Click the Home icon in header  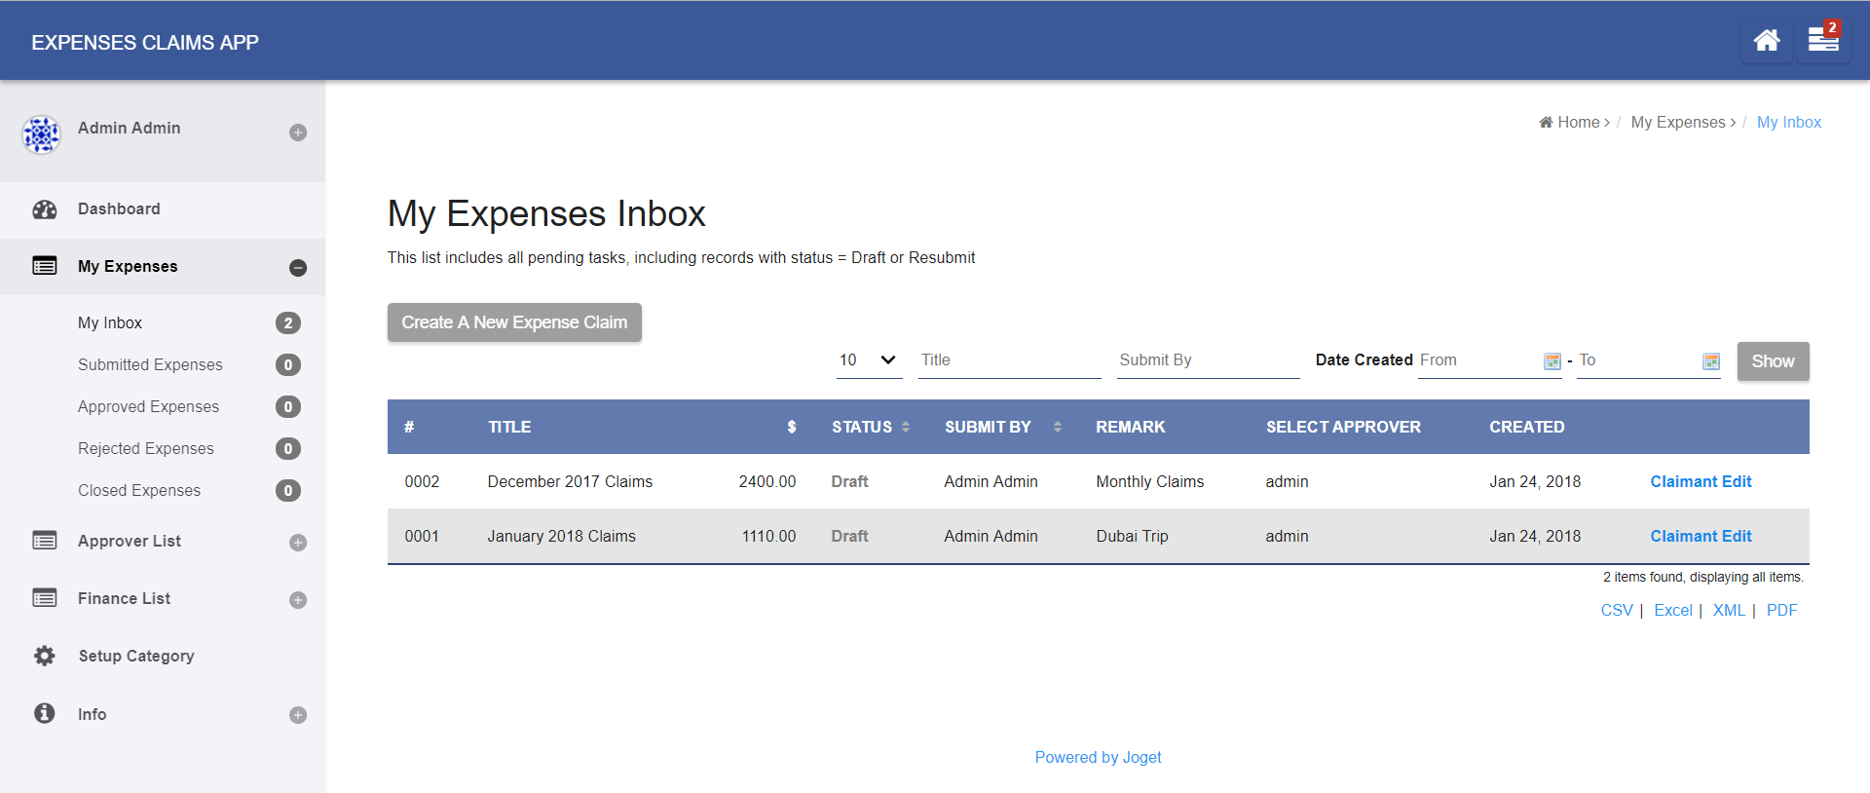(x=1766, y=41)
